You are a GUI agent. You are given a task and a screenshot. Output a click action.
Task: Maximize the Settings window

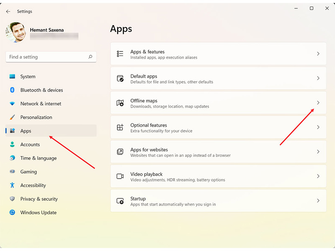(312, 8)
